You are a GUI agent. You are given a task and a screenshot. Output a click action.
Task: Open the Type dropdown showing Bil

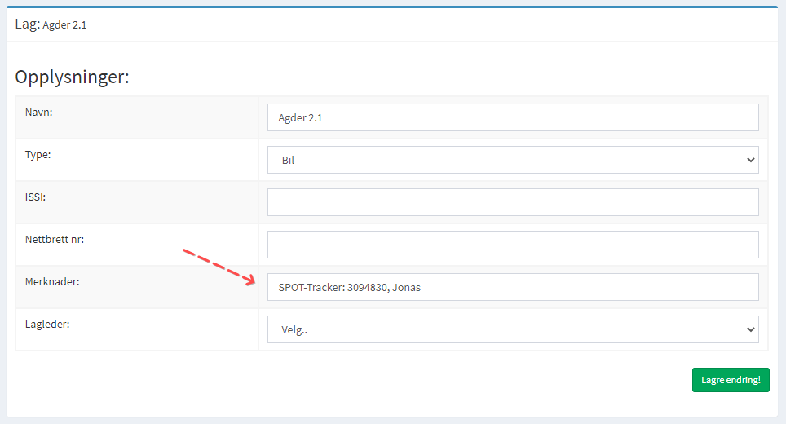pos(512,160)
